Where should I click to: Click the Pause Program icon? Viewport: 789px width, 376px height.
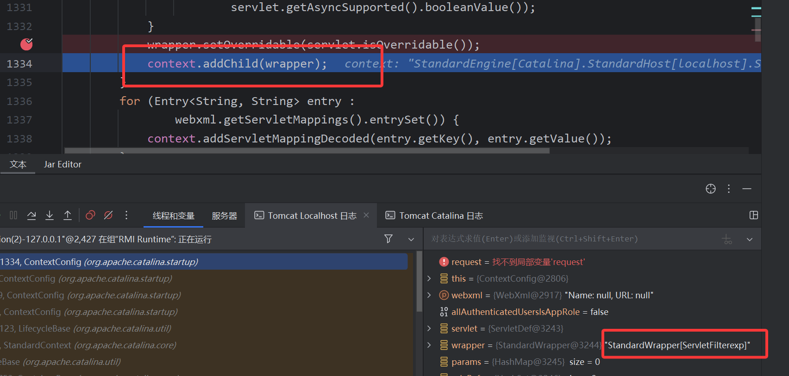13,216
